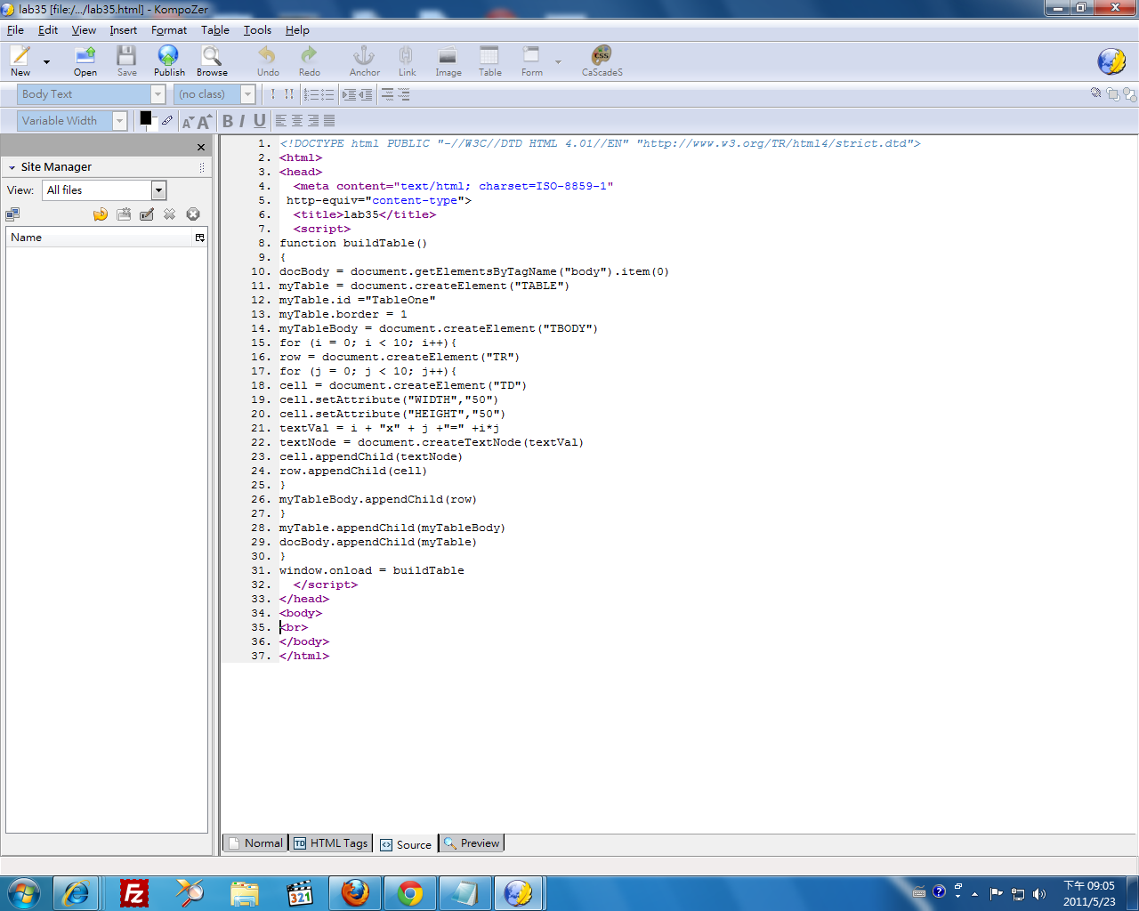The width and height of the screenshot is (1139, 911).
Task: Click the Site Manager new folder icon
Action: pos(124,214)
